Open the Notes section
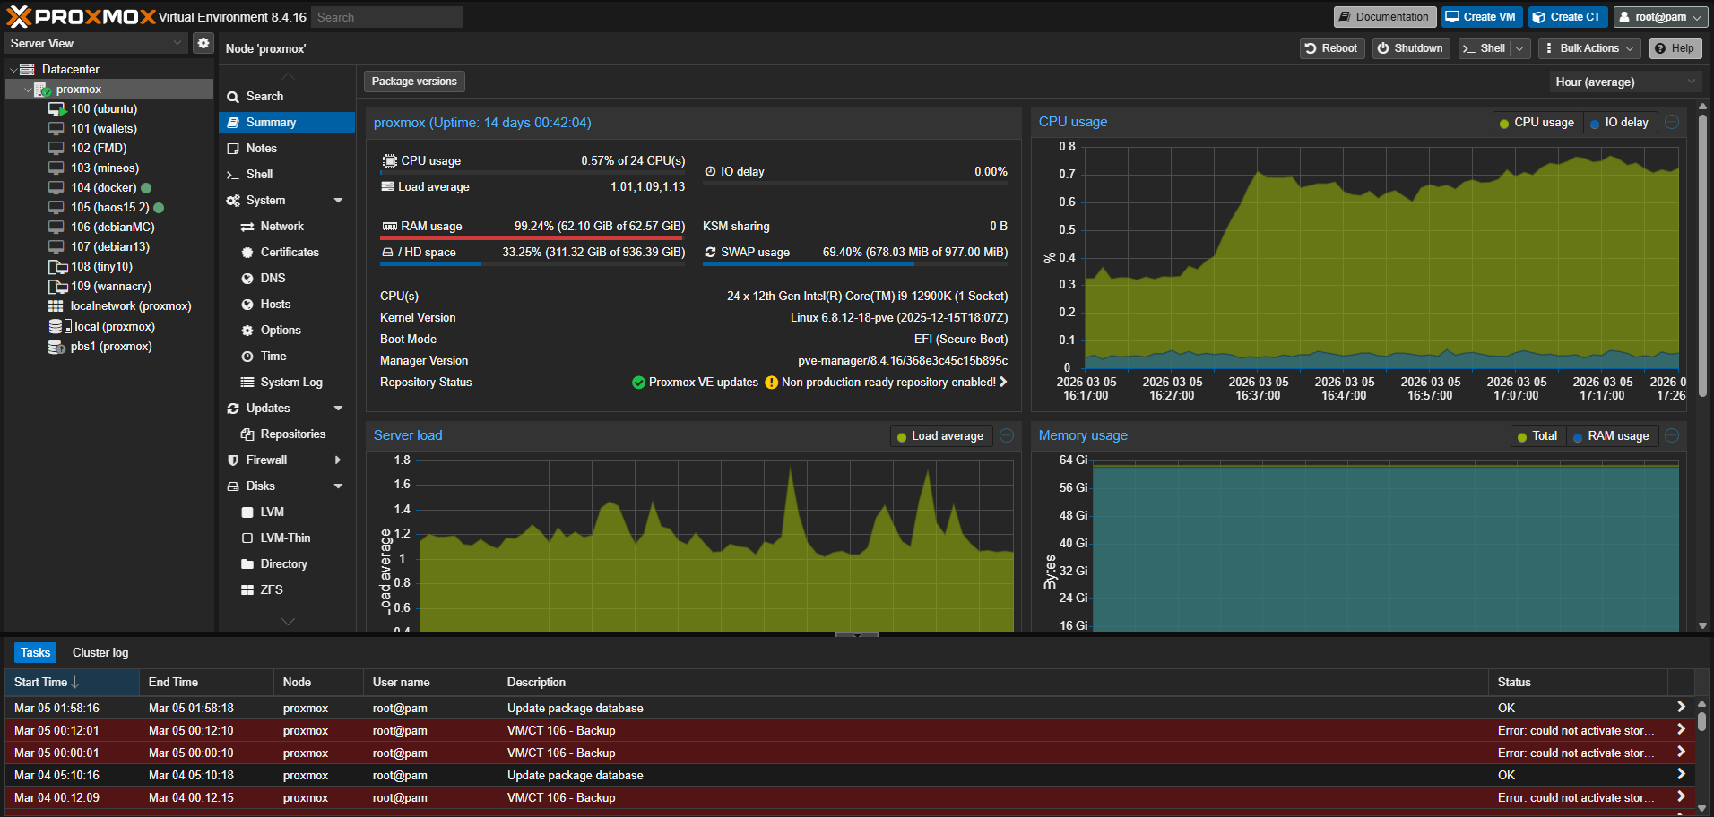This screenshot has height=817, width=1714. click(261, 148)
